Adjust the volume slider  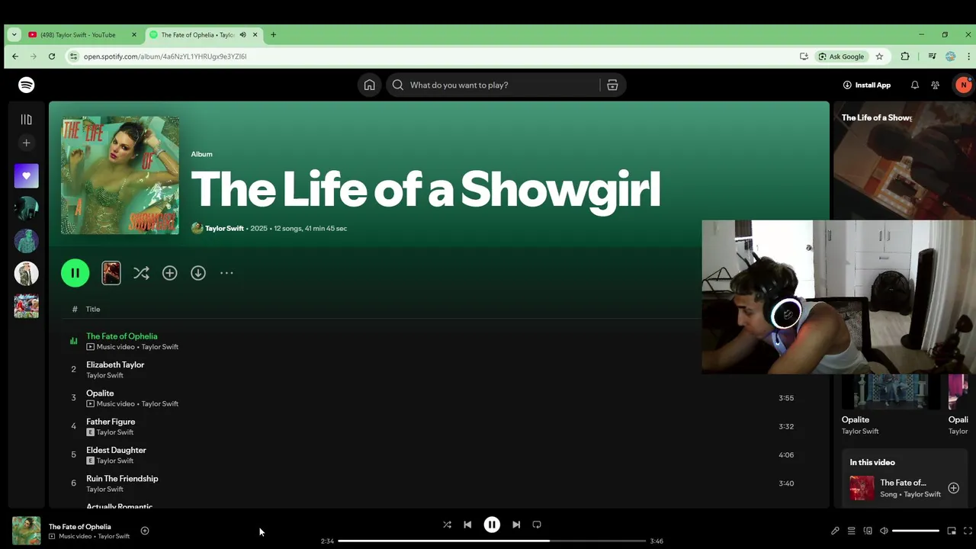916,531
